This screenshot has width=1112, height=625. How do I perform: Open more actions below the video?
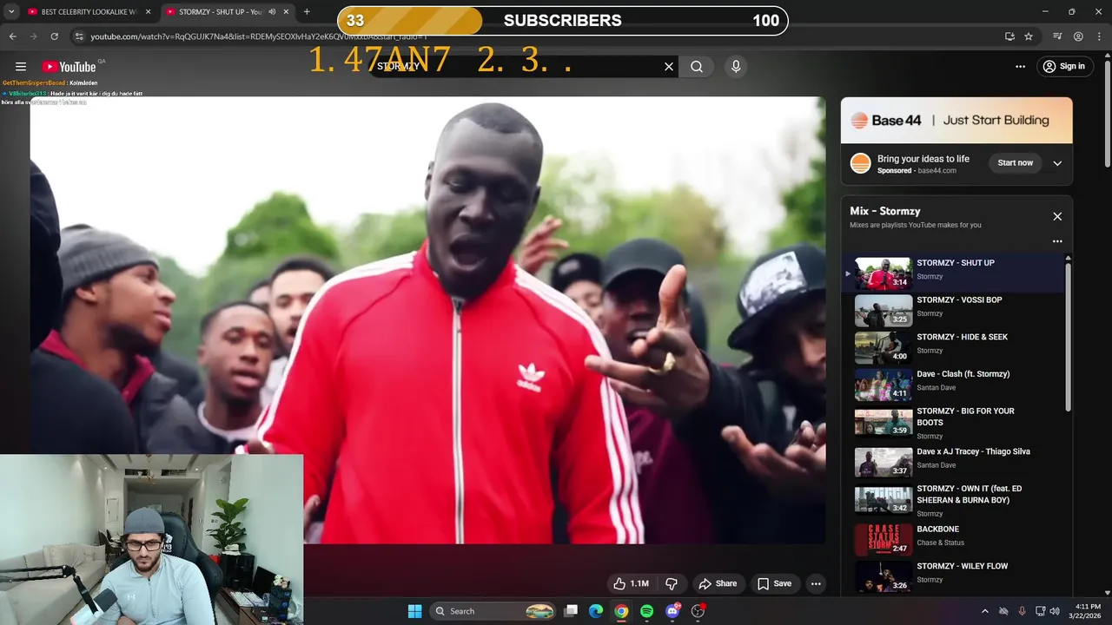[816, 584]
